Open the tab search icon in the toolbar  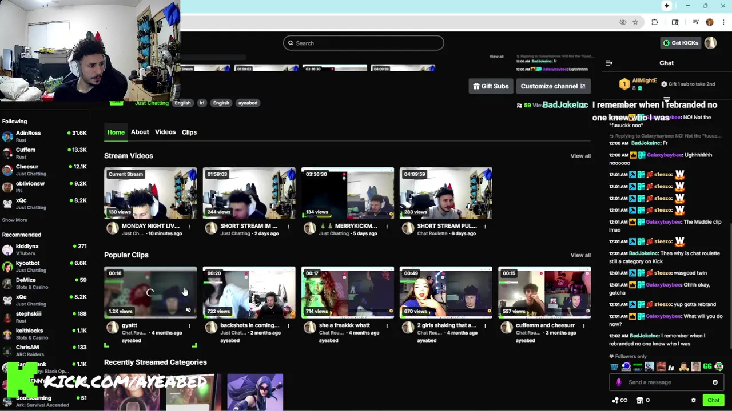click(675, 22)
